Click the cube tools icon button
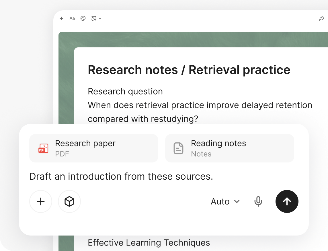Image resolution: width=328 pixels, height=251 pixels. [x=69, y=201]
